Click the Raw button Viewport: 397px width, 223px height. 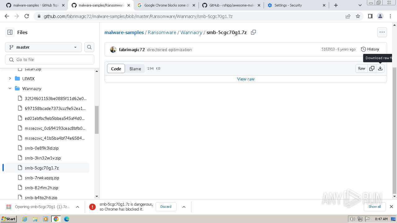362,68
